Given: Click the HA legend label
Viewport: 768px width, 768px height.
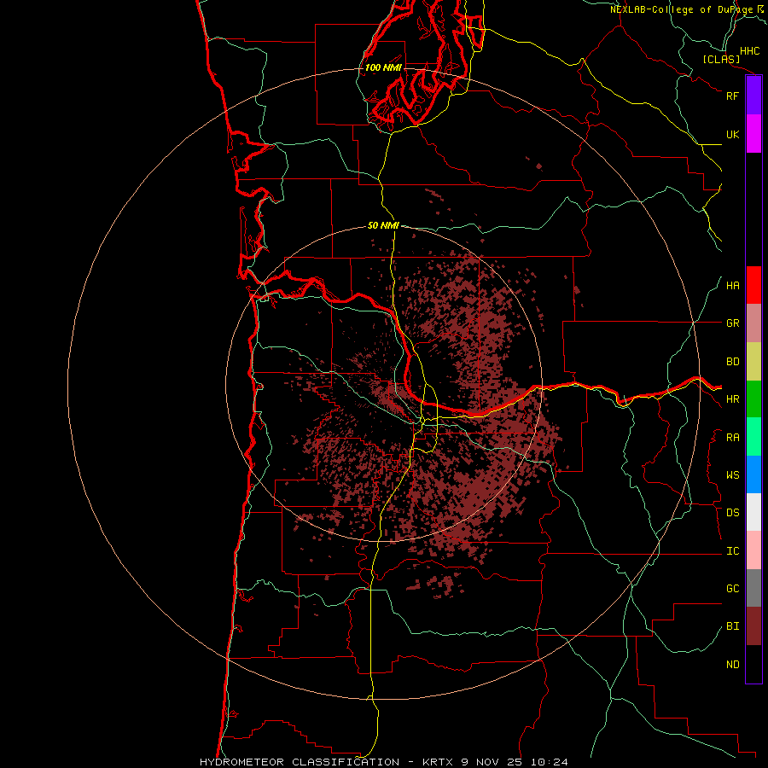Looking at the screenshot, I should click(732, 286).
